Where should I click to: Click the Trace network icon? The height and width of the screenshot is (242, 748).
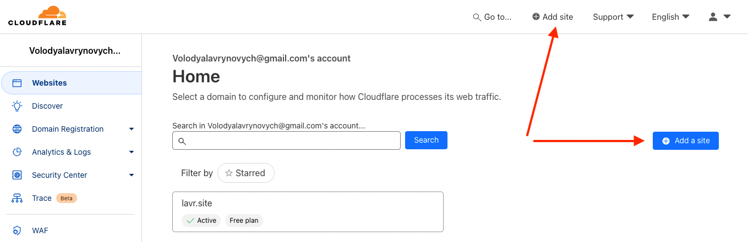[17, 198]
